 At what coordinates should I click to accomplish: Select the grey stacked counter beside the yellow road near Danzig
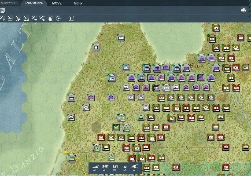pos(71,158)
